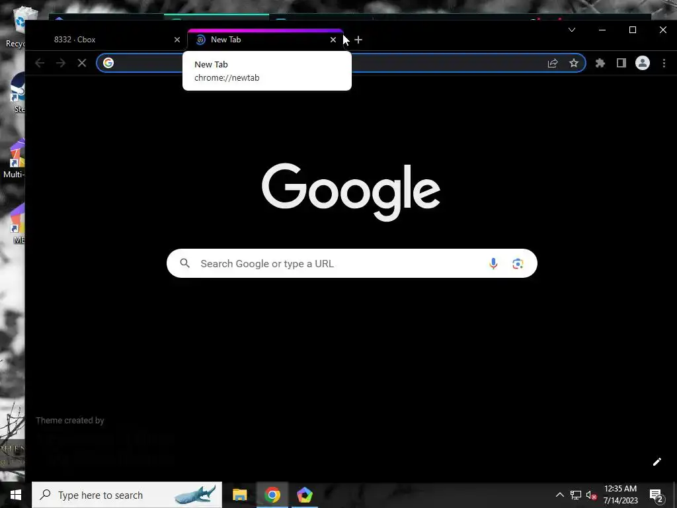Image resolution: width=677 pixels, height=508 pixels.
Task: Open a new tab with plus button
Action: 358,40
